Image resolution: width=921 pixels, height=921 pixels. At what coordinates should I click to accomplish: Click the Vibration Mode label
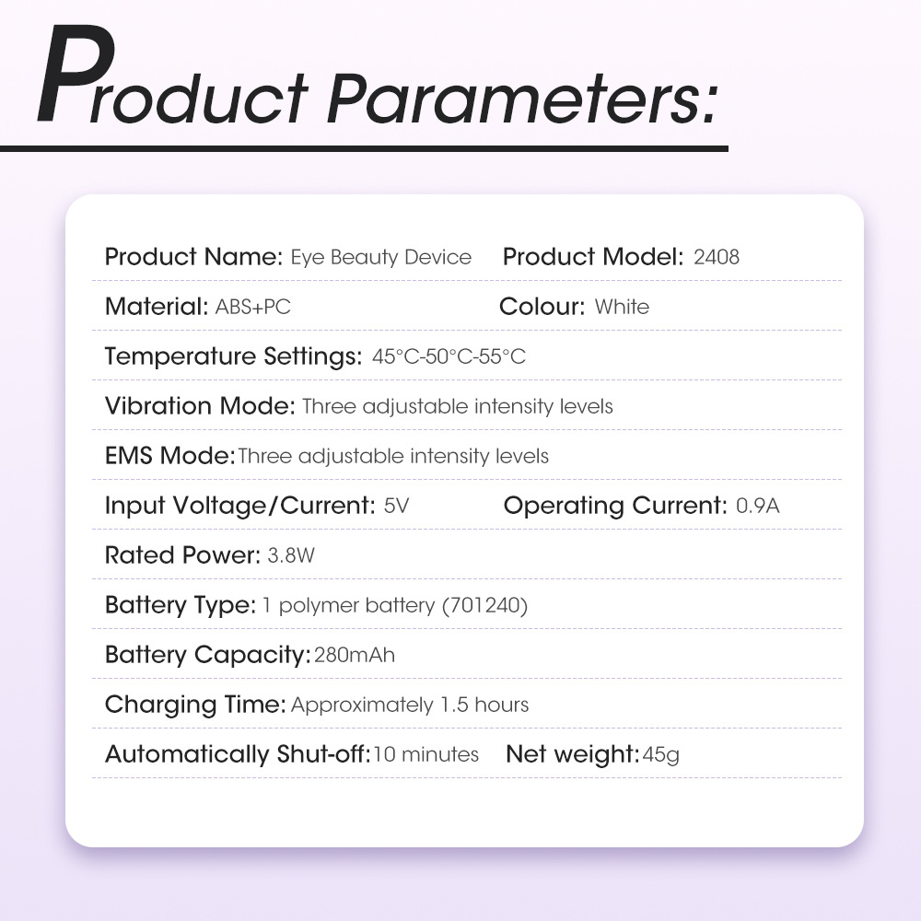[x=200, y=406]
